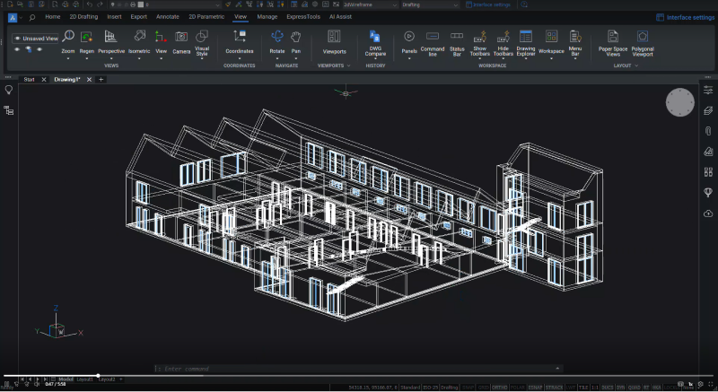Open the Annotate ribbon tab

pyautogui.click(x=168, y=17)
